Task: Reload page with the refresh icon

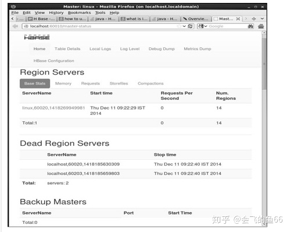Action: tap(190, 26)
